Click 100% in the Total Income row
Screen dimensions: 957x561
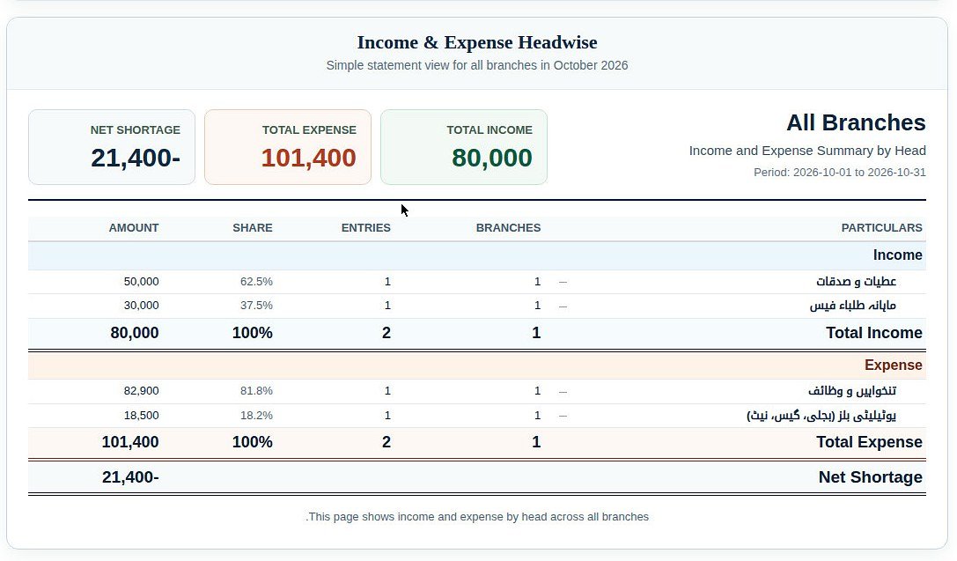click(x=252, y=333)
